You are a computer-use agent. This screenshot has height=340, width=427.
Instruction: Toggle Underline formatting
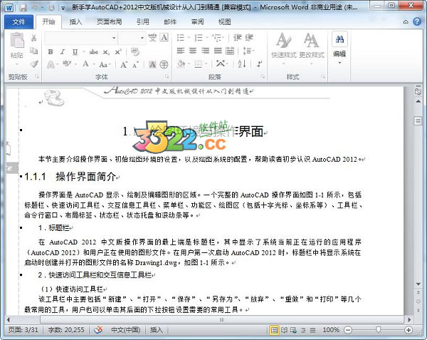click(75, 52)
